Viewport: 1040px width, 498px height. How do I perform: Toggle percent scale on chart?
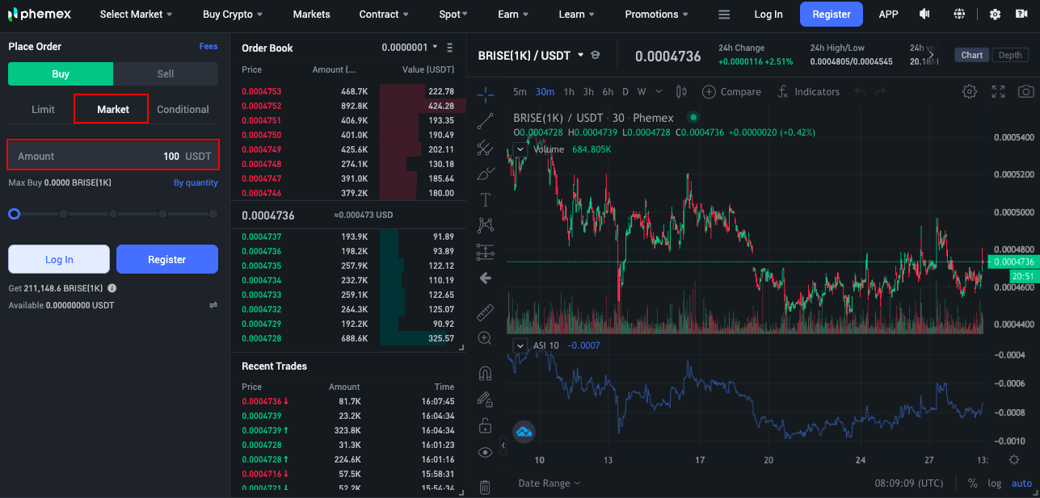pos(972,483)
